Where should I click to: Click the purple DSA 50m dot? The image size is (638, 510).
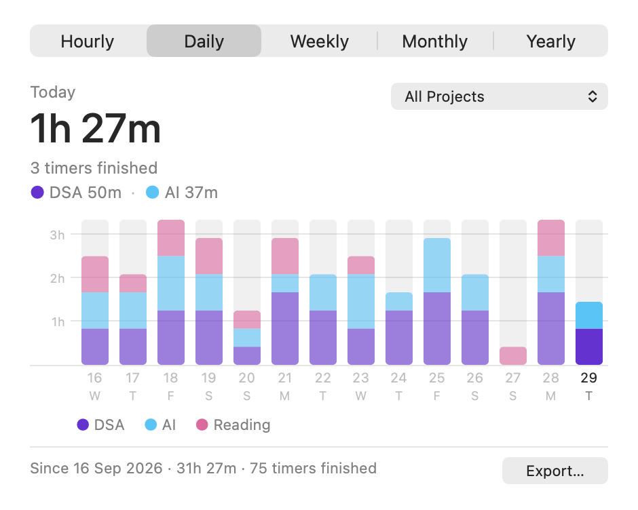37,193
